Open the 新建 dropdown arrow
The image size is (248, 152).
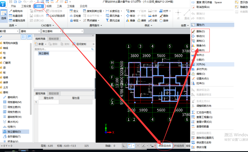tap(46, 44)
